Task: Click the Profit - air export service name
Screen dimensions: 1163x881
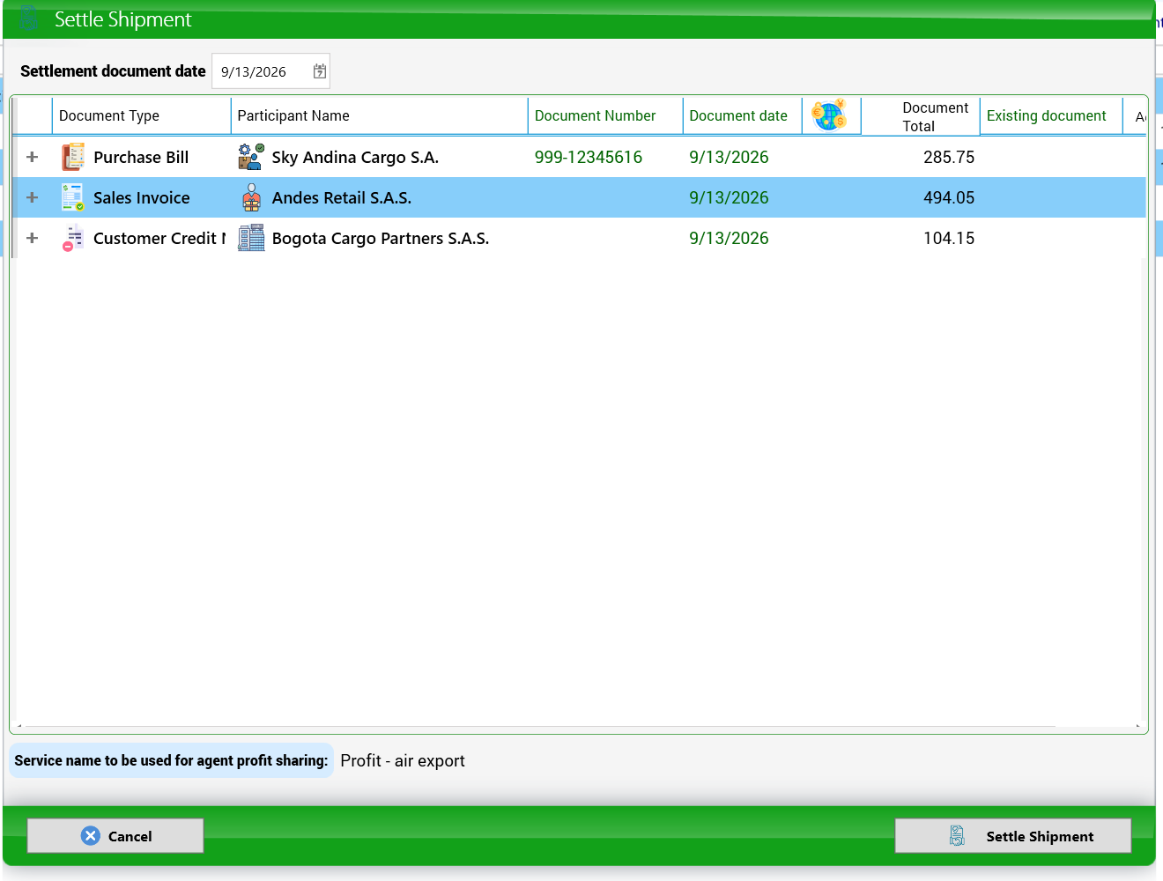Action: point(403,760)
